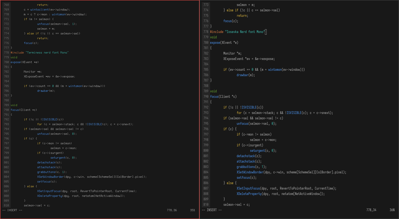Click XSetWindowBorder call in the right pane
The width and height of the screenshot is (399, 219).
(x=291, y=172)
